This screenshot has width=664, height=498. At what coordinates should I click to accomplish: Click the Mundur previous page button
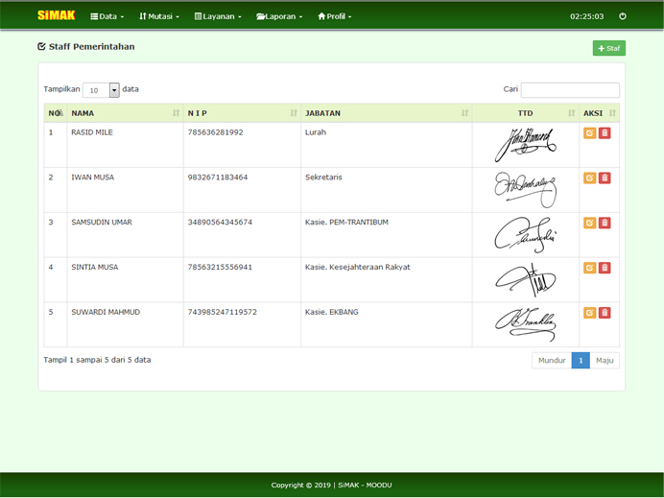pyautogui.click(x=552, y=361)
